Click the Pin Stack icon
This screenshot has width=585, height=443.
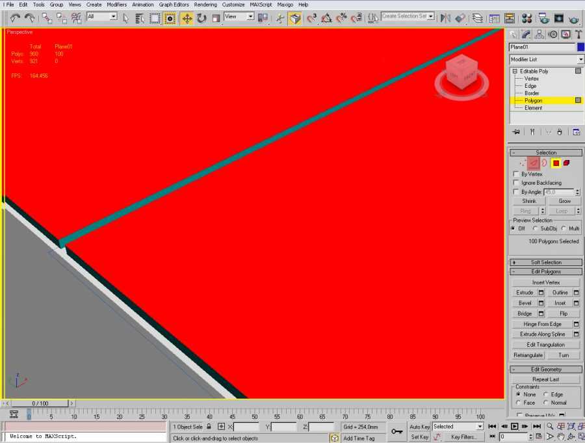coord(516,132)
